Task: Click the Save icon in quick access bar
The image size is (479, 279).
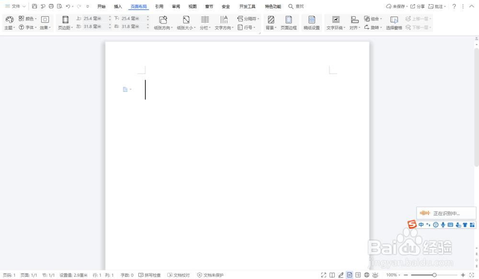Action: [x=34, y=6]
